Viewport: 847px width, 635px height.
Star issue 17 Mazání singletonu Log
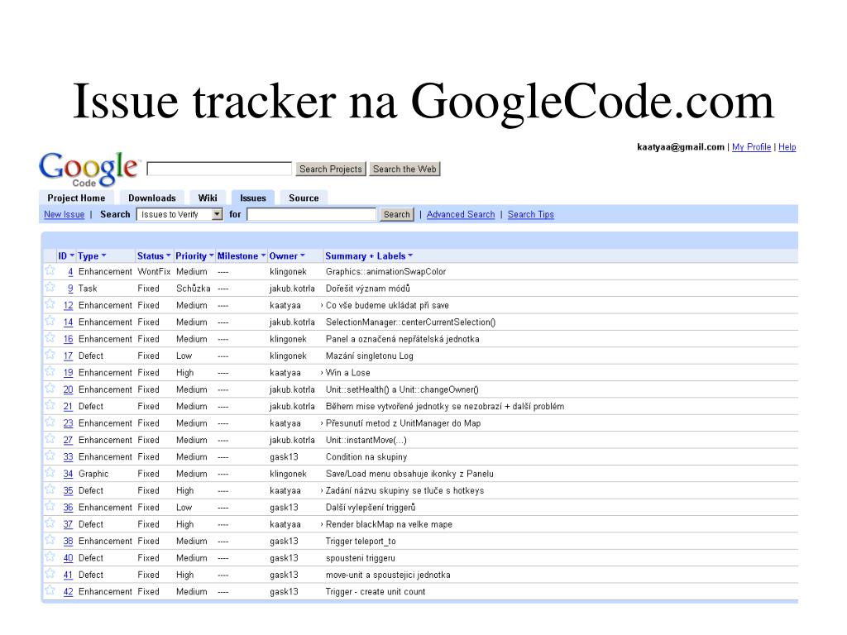[x=50, y=355]
